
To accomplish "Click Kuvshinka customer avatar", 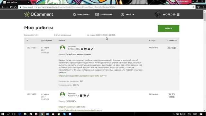I will click(x=62, y=94).
